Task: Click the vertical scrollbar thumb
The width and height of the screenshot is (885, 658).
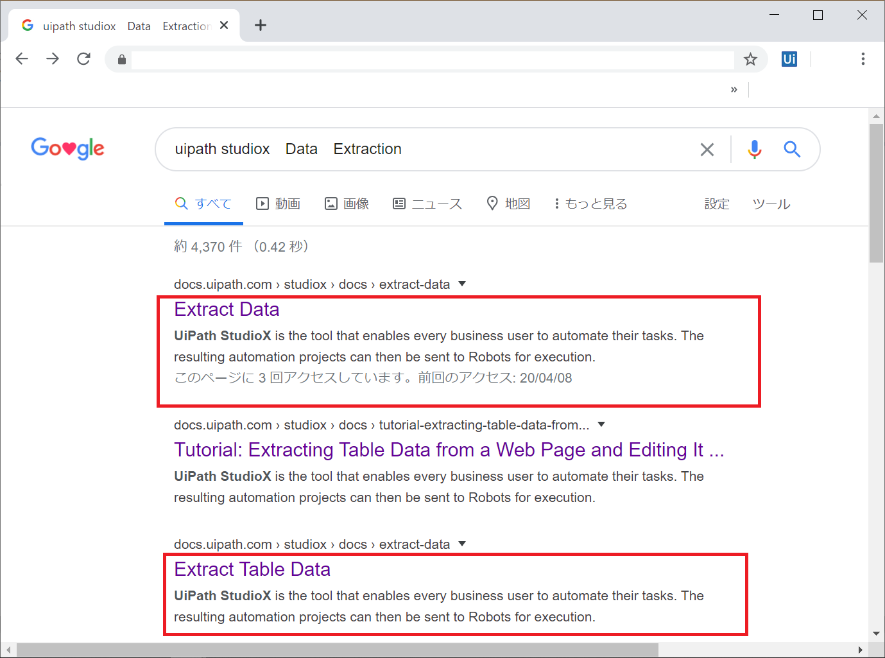Action: pos(876,193)
